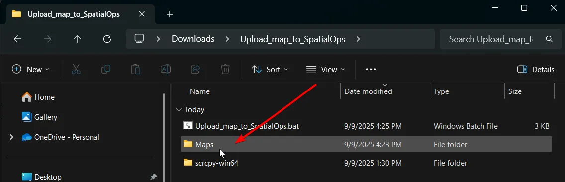565x182 pixels.
Task: Open OneDrive - Personal in navigation pane
Action: point(60,137)
